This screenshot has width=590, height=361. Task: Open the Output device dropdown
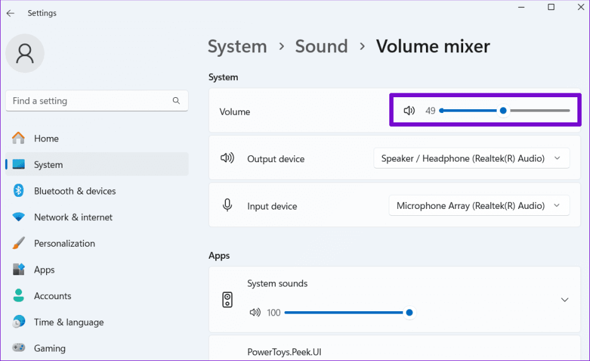(471, 159)
